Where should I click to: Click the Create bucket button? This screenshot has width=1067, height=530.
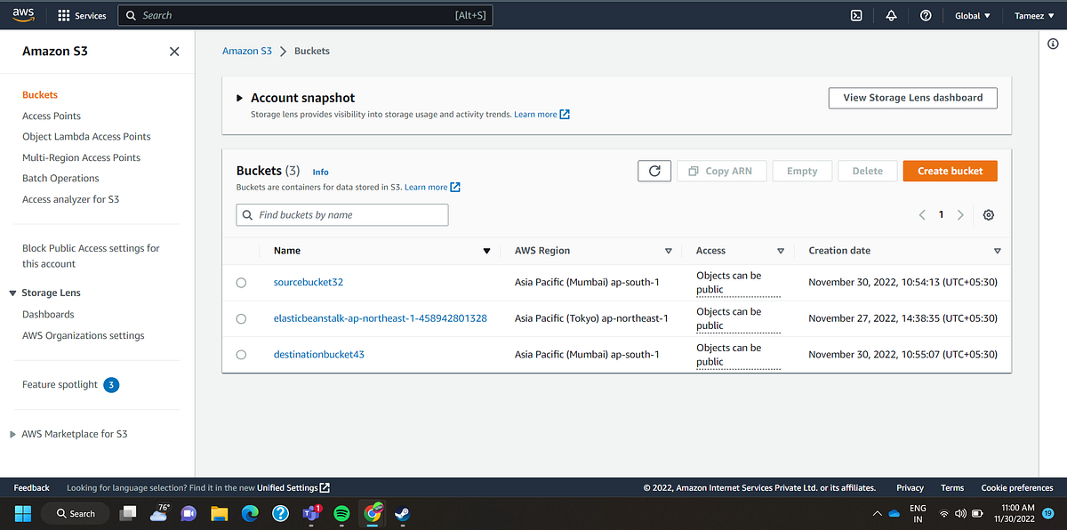950,170
